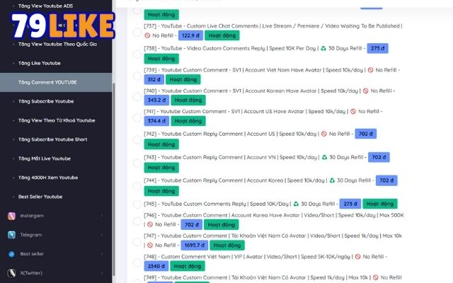Click Hoạt động badge for service 745
Viewport: 453px width, 283px height.
[x=380, y=204]
